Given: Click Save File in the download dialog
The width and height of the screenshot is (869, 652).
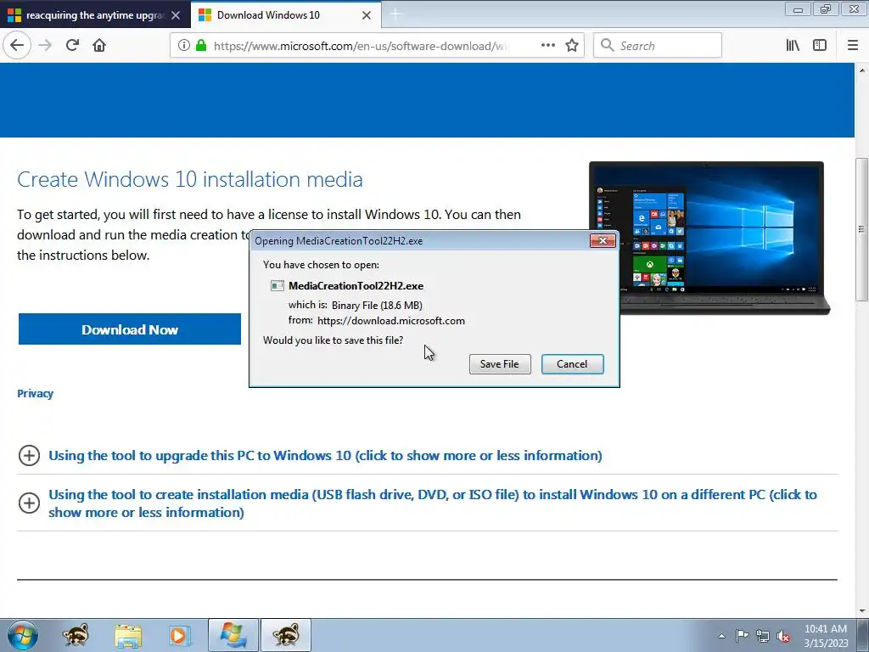Looking at the screenshot, I should point(499,364).
